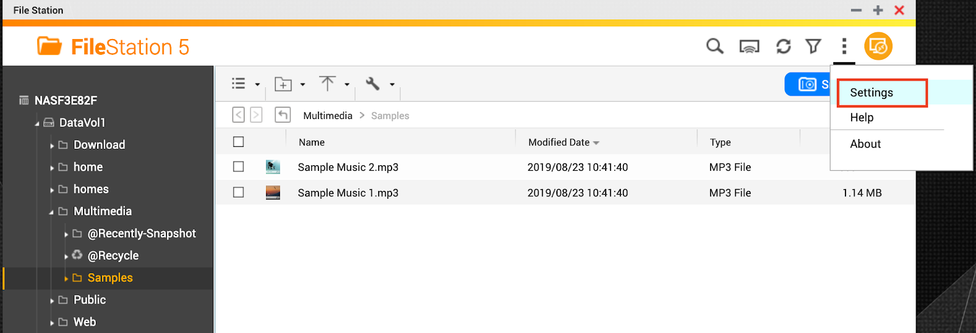Check the Sample Music 2.mp3 checkbox
The width and height of the screenshot is (976, 333).
pos(239,167)
